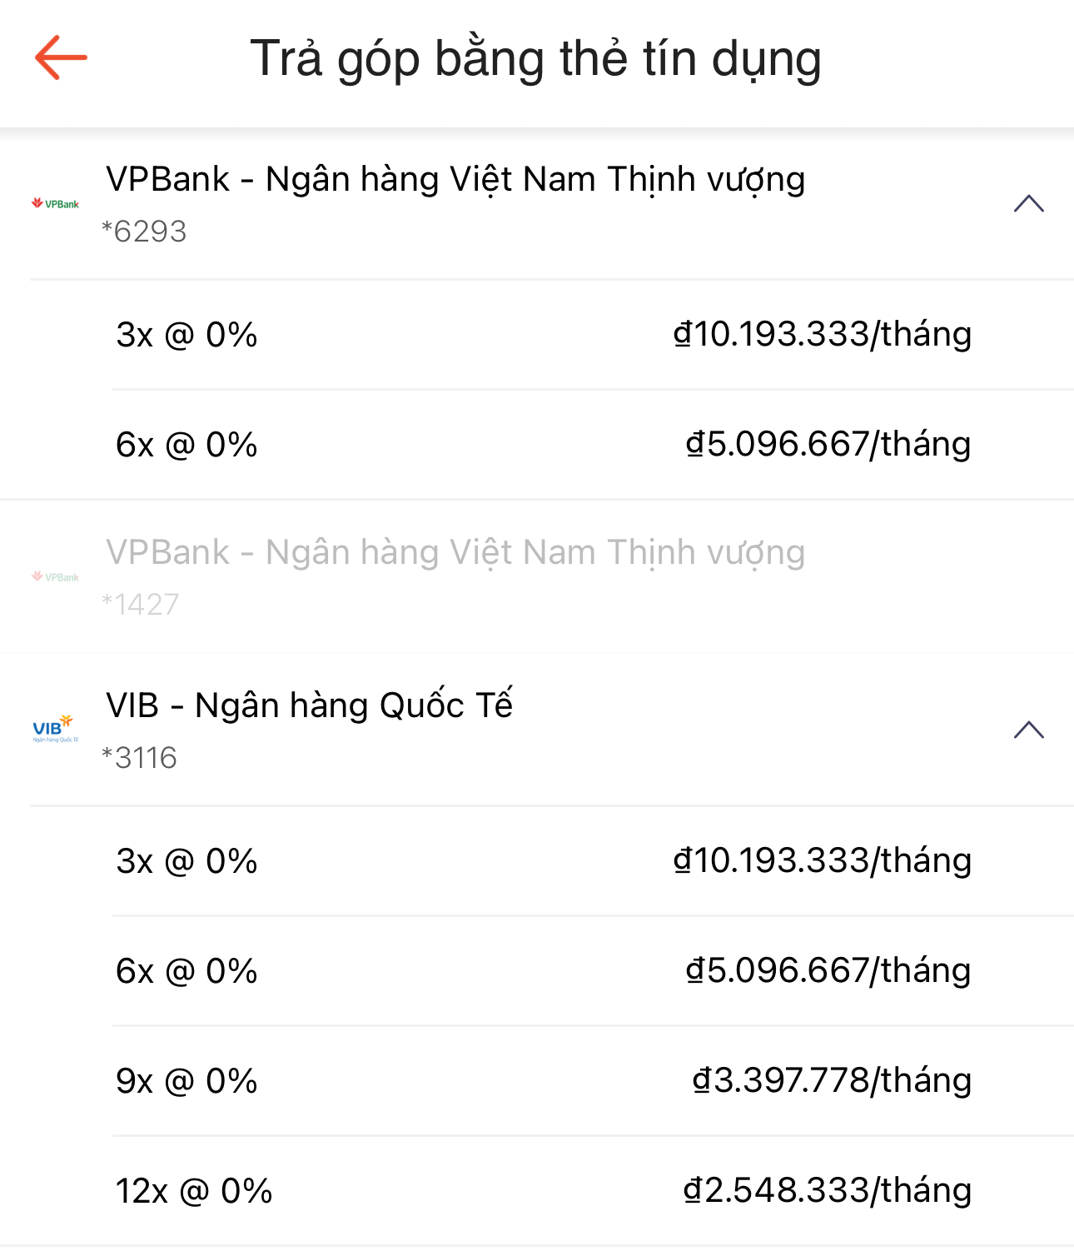Tap the Trả góp bằng thẻ tín dụng title
1074x1256 pixels.
536,59
